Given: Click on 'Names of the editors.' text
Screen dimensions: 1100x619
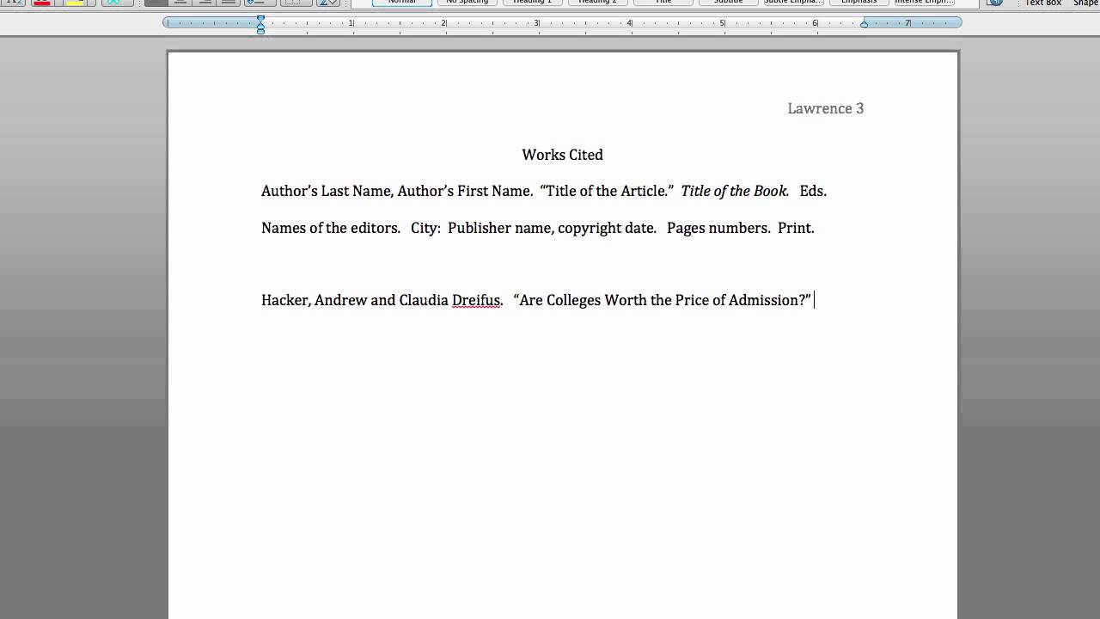Looking at the screenshot, I should pos(331,228).
